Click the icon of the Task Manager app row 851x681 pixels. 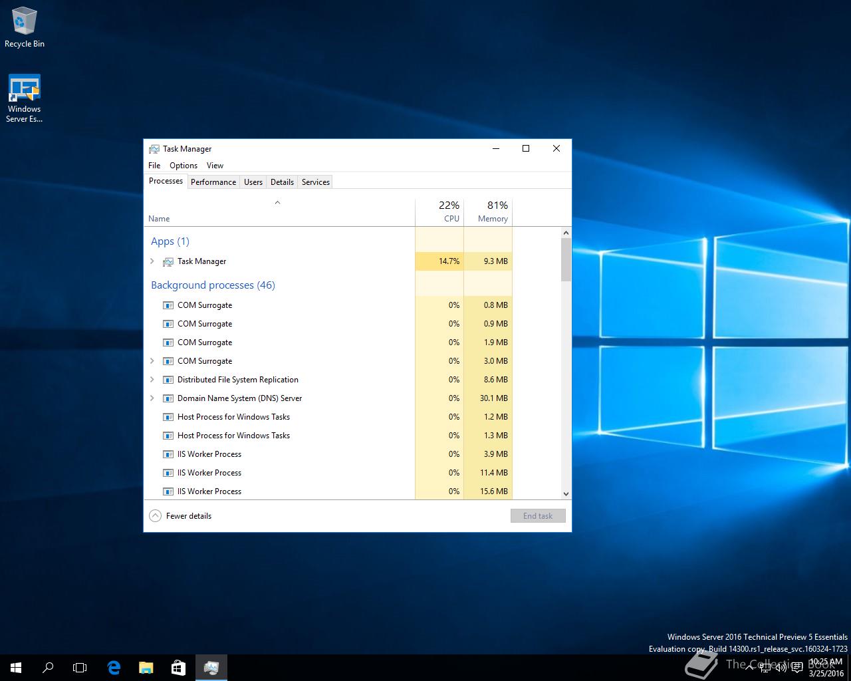[168, 261]
